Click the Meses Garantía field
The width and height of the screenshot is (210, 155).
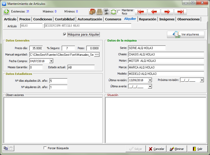pyautogui.click(x=36, y=67)
